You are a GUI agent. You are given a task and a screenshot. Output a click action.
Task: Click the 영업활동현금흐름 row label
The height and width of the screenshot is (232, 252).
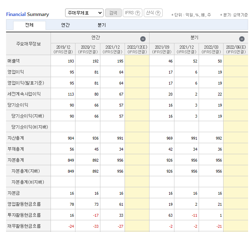click(24, 204)
